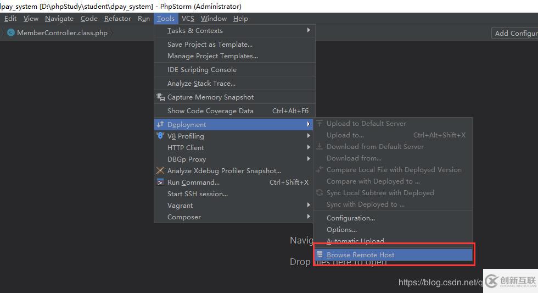Click the Upload to Default Server icon
This screenshot has height=293, width=538.
point(320,123)
